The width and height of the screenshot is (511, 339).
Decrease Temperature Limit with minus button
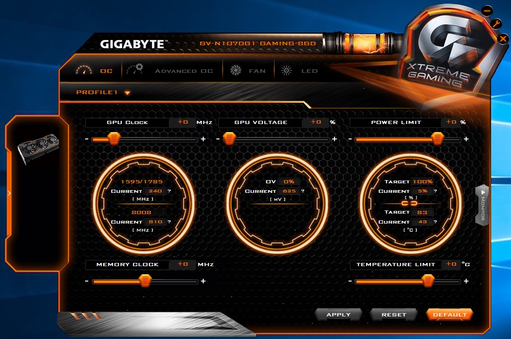click(350, 281)
